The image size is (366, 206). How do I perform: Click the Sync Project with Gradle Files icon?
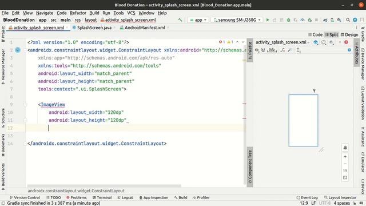pyautogui.click(x=325, y=20)
